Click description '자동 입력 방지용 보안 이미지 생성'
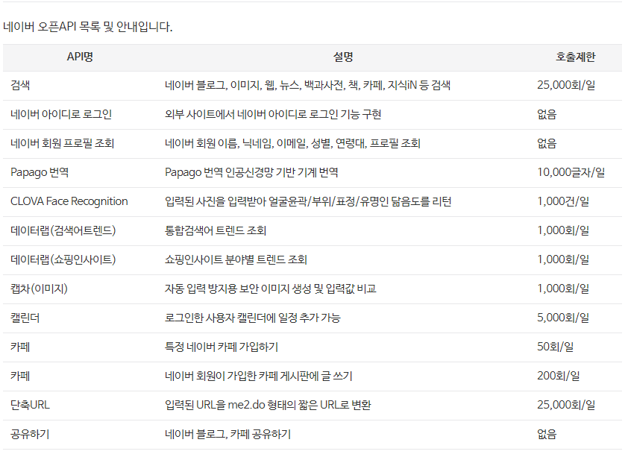Image resolution: width=625 pixels, height=460 pixels. [271, 289]
